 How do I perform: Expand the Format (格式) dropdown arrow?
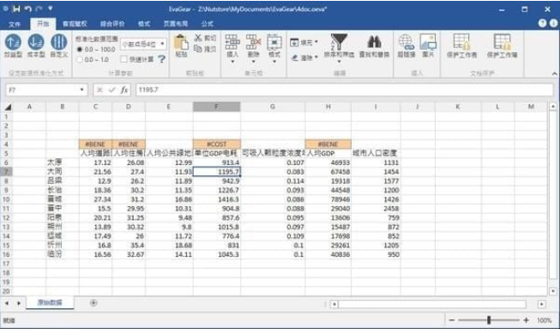pyautogui.click(x=274, y=62)
